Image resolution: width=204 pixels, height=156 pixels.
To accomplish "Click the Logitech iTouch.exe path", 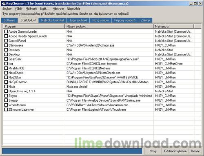I will coord(96,109).
